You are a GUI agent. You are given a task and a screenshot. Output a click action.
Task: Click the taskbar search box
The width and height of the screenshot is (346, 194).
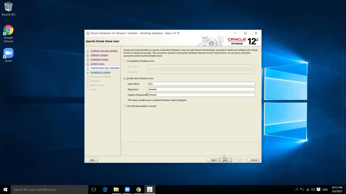(49, 190)
